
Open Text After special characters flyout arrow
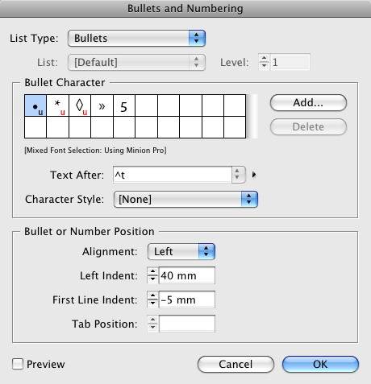click(x=254, y=175)
